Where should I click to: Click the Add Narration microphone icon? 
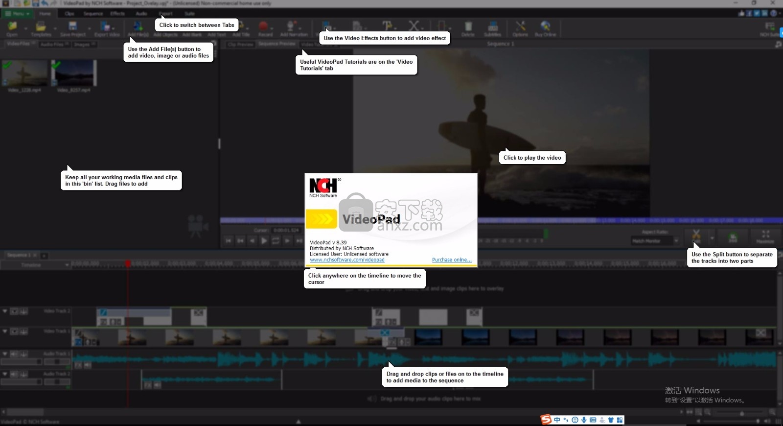click(x=291, y=26)
